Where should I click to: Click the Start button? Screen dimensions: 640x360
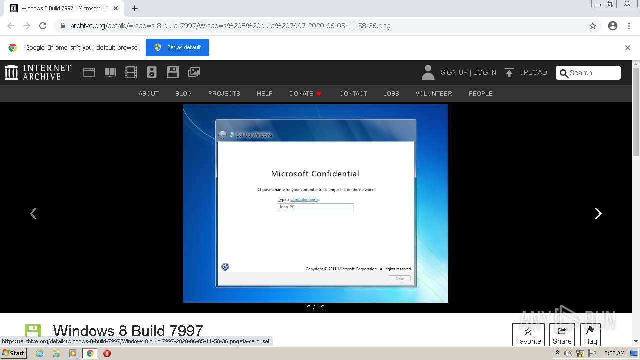click(x=13, y=353)
